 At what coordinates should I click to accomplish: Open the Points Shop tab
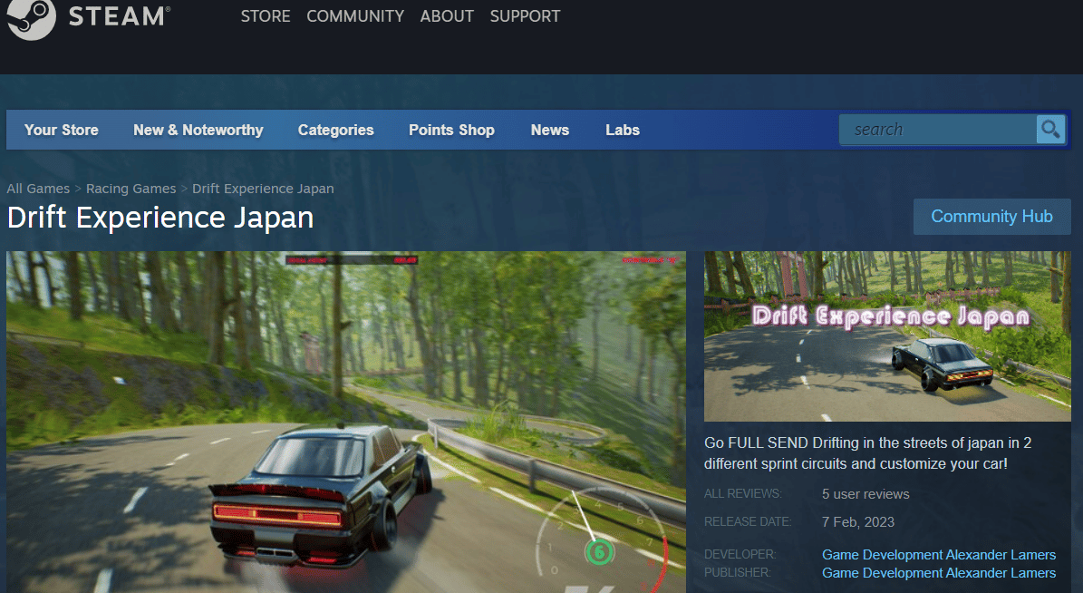pyautogui.click(x=451, y=130)
